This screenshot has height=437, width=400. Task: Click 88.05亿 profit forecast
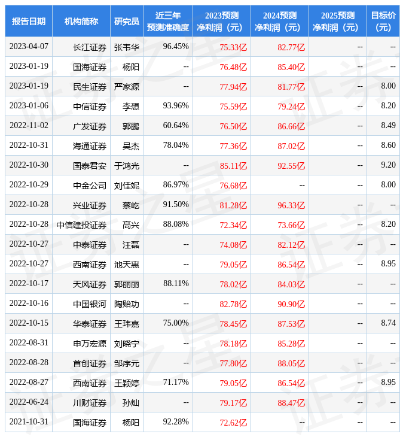pyautogui.click(x=291, y=364)
